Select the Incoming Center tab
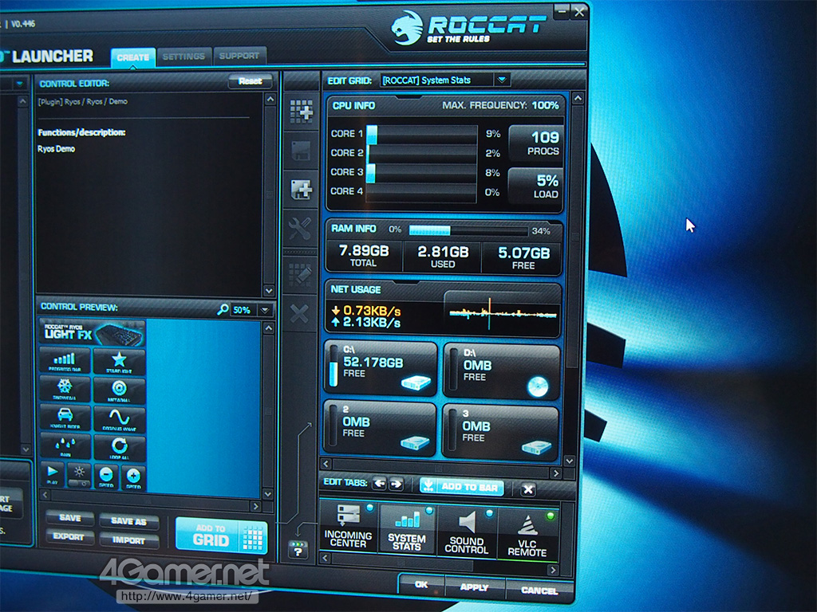817x612 pixels. [348, 528]
